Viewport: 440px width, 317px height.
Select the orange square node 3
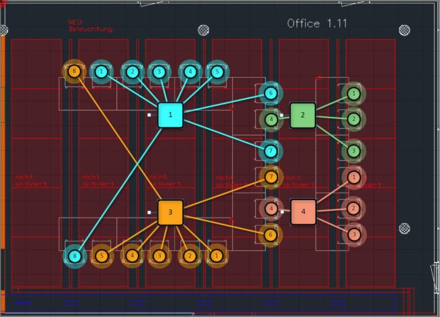171,212
